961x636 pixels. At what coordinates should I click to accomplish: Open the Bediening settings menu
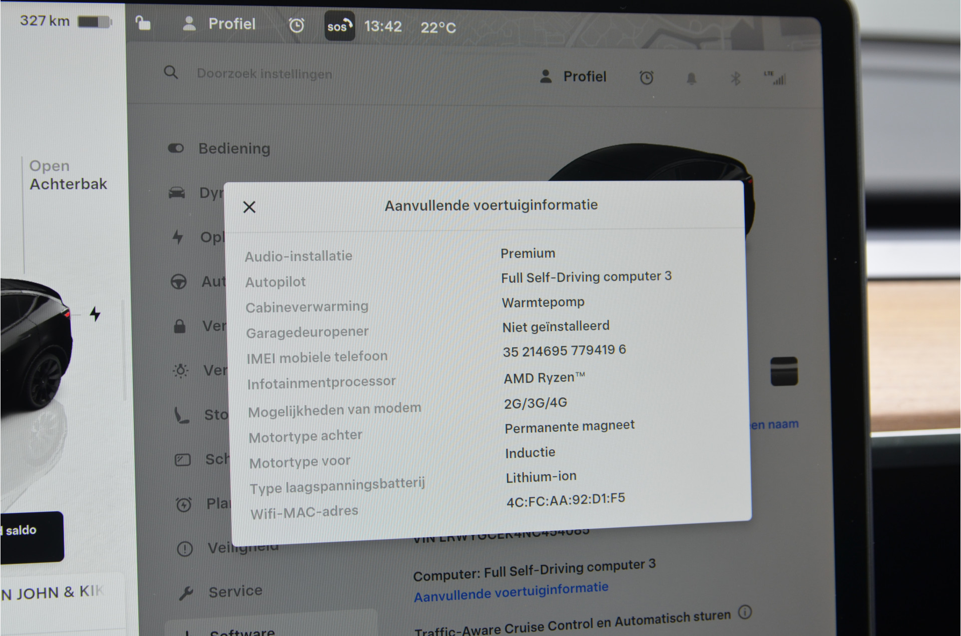click(x=219, y=149)
